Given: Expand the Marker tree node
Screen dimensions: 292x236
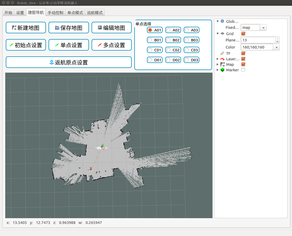Looking at the screenshot, I should pyautogui.click(x=217, y=70).
